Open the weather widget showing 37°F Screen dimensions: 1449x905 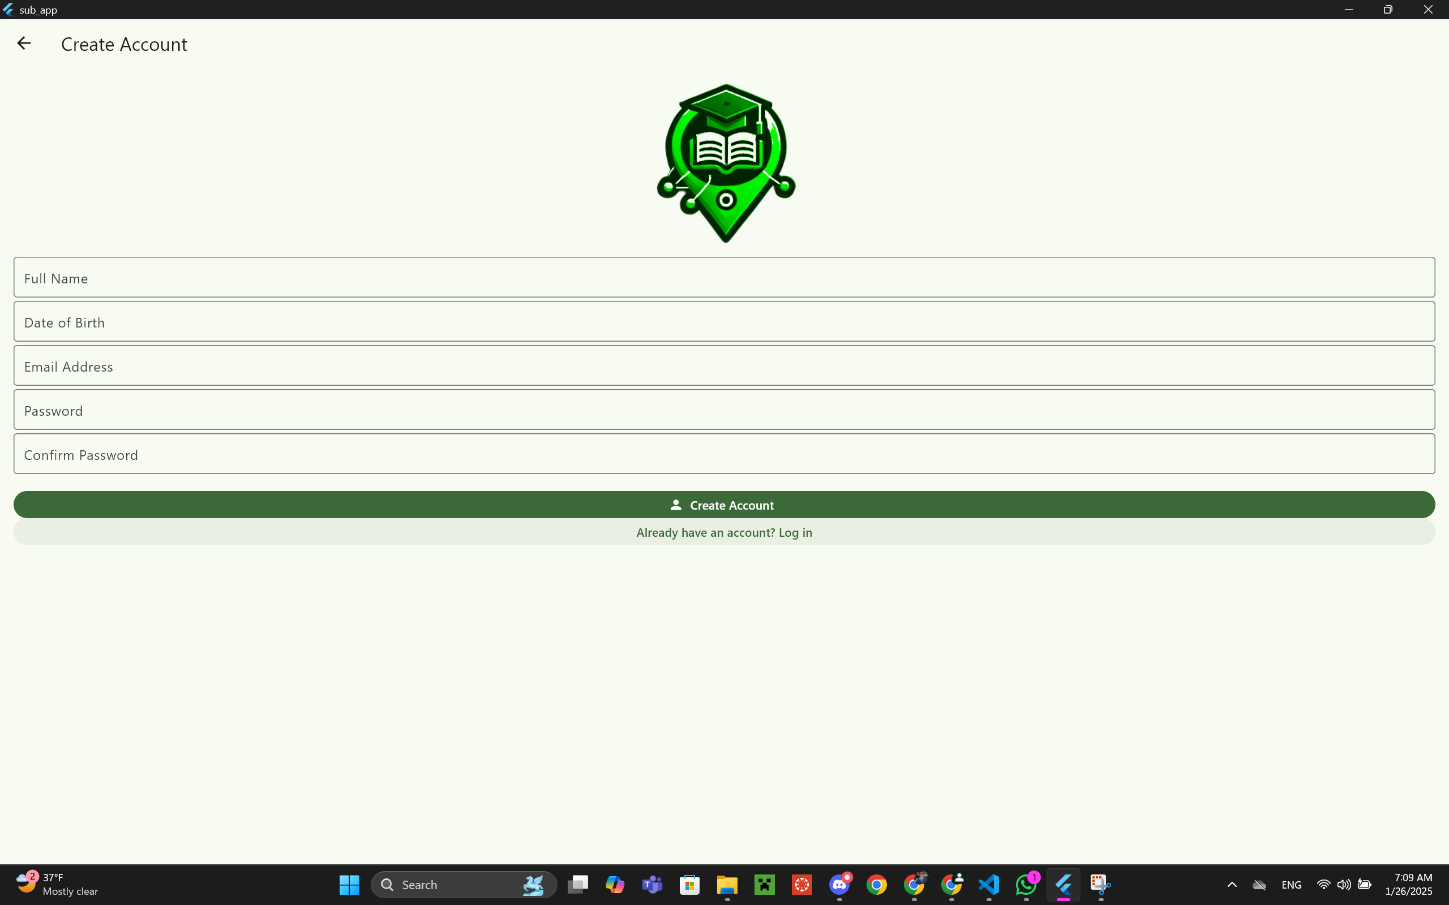pyautogui.click(x=57, y=884)
